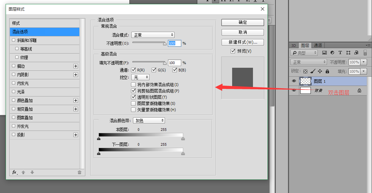Check 矢量蒙版隐藏效果(H)
This screenshot has height=193, width=372.
133,110
